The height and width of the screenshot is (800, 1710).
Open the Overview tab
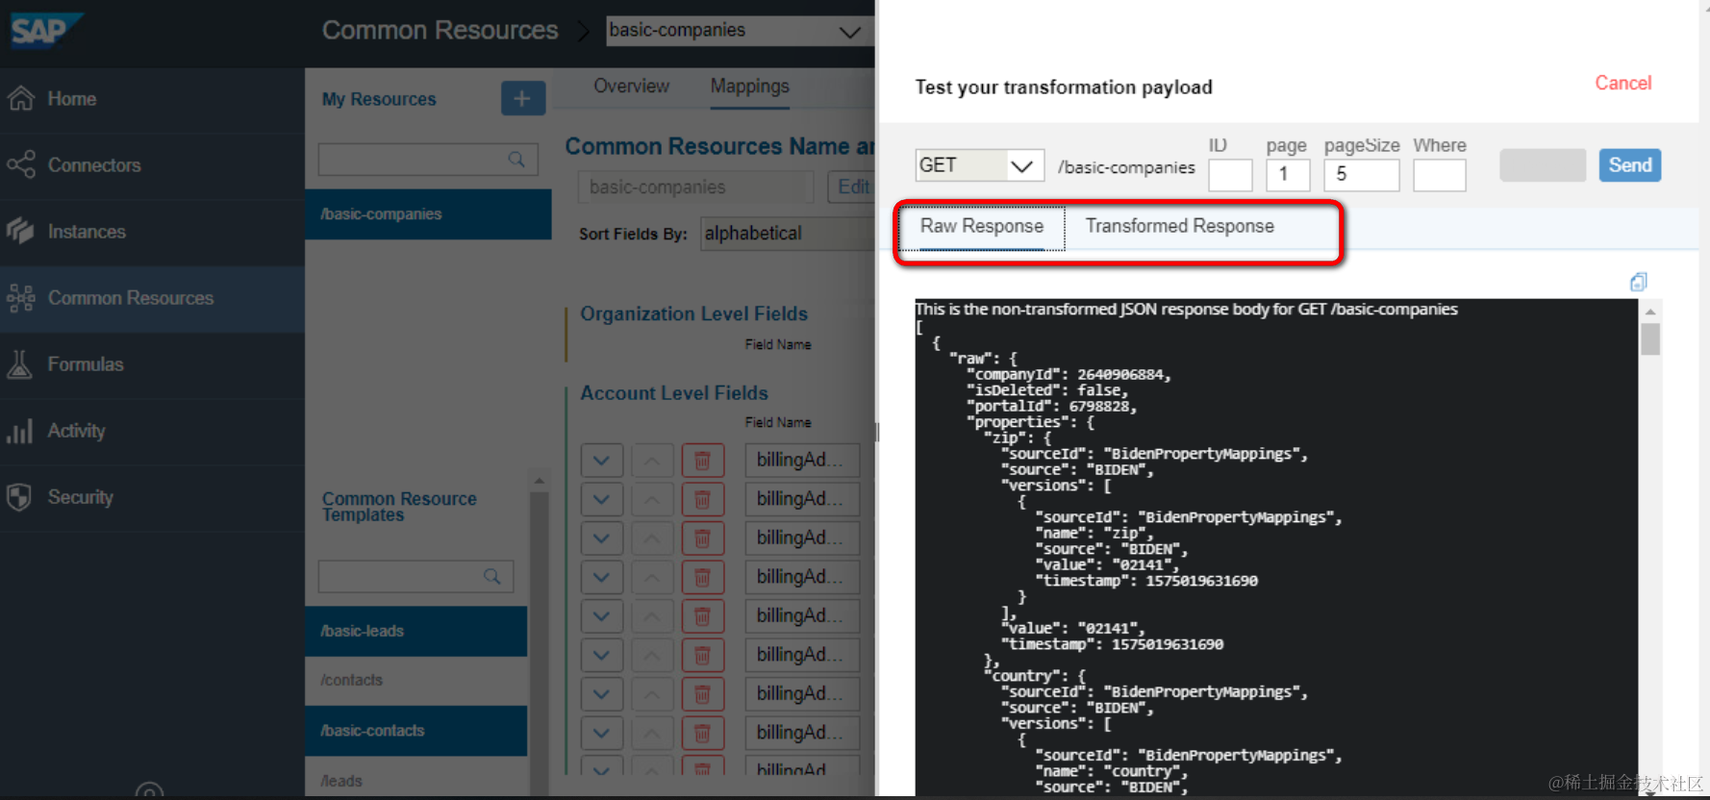[631, 87]
